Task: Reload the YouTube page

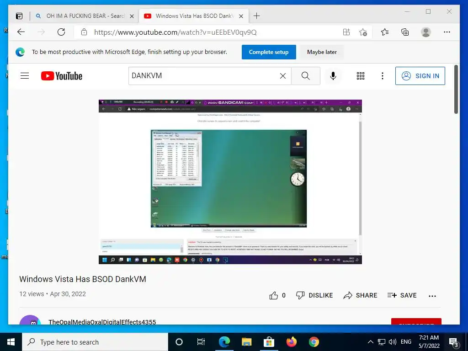Action: (61, 32)
